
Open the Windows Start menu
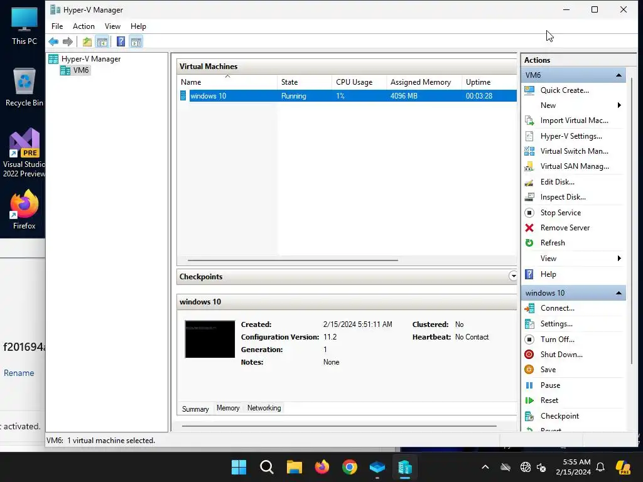tap(239, 467)
